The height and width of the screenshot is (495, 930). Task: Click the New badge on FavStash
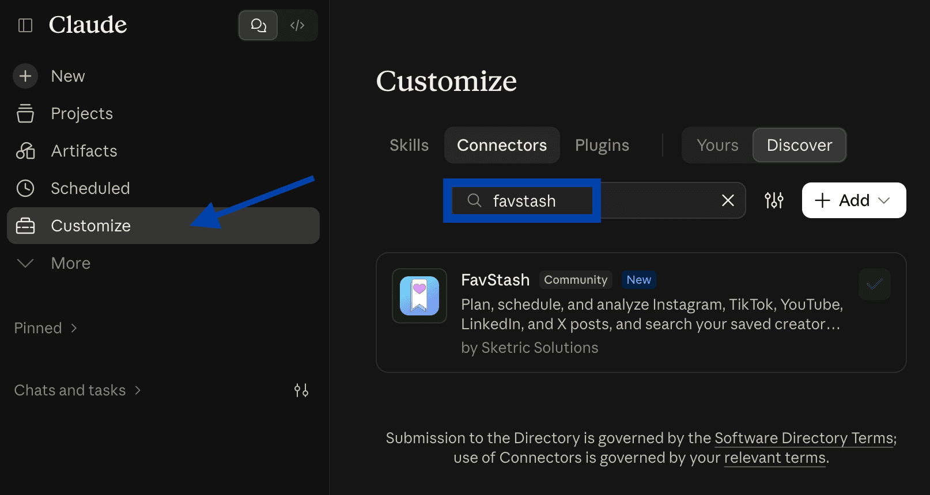[x=638, y=280]
